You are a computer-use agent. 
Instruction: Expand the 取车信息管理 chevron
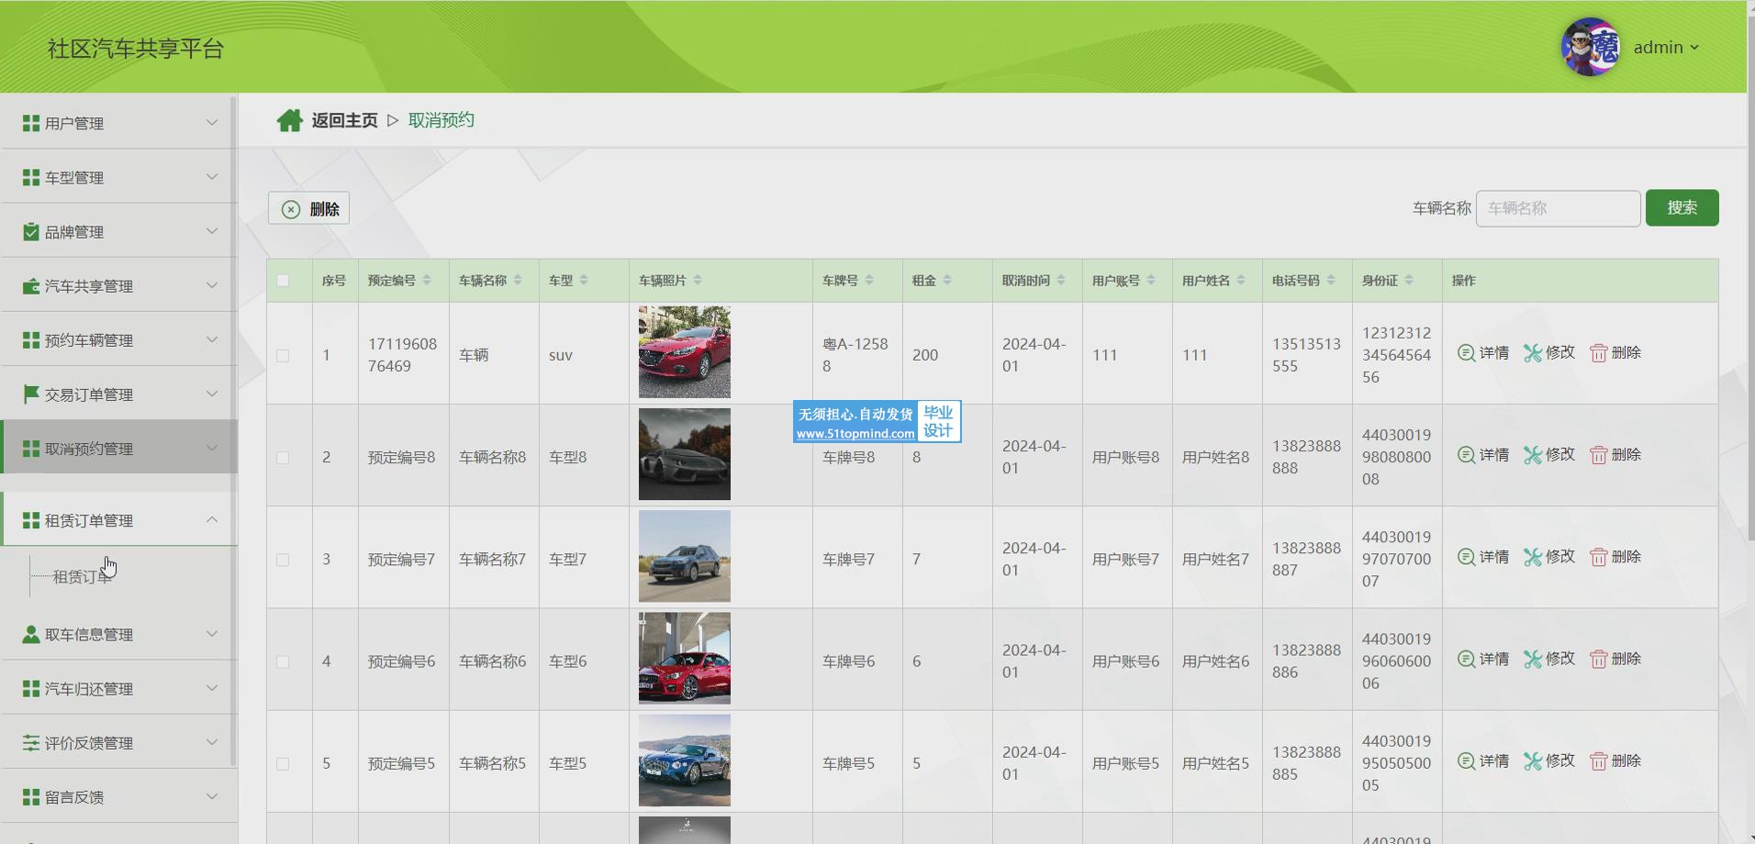pos(212,633)
